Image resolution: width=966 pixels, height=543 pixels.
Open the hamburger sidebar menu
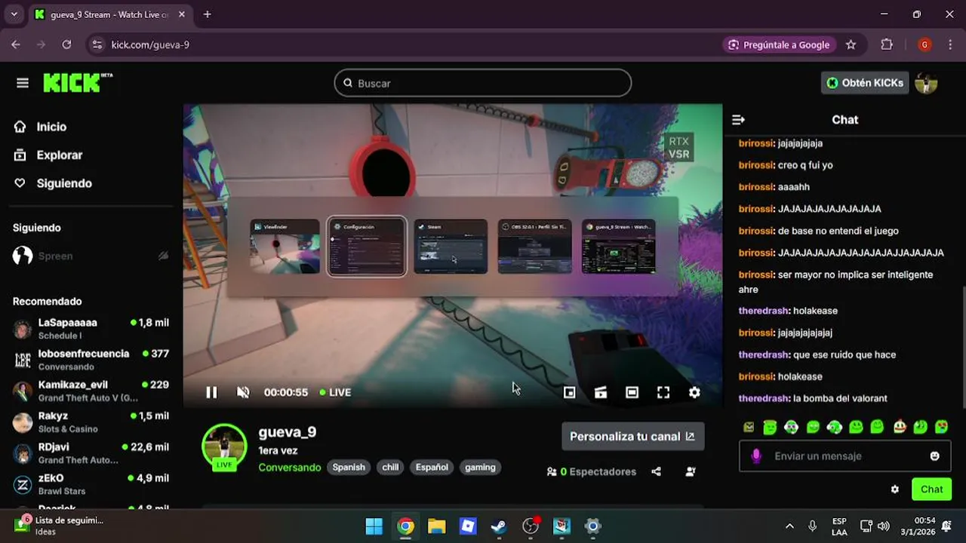(23, 83)
